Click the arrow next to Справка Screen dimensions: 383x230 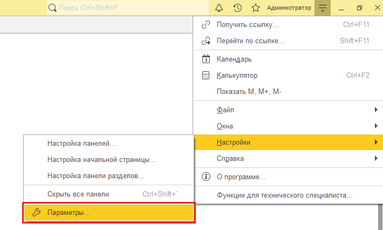[376, 158]
